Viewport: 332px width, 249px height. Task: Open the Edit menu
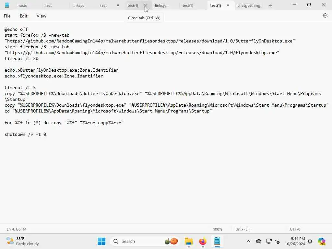pos(23,16)
